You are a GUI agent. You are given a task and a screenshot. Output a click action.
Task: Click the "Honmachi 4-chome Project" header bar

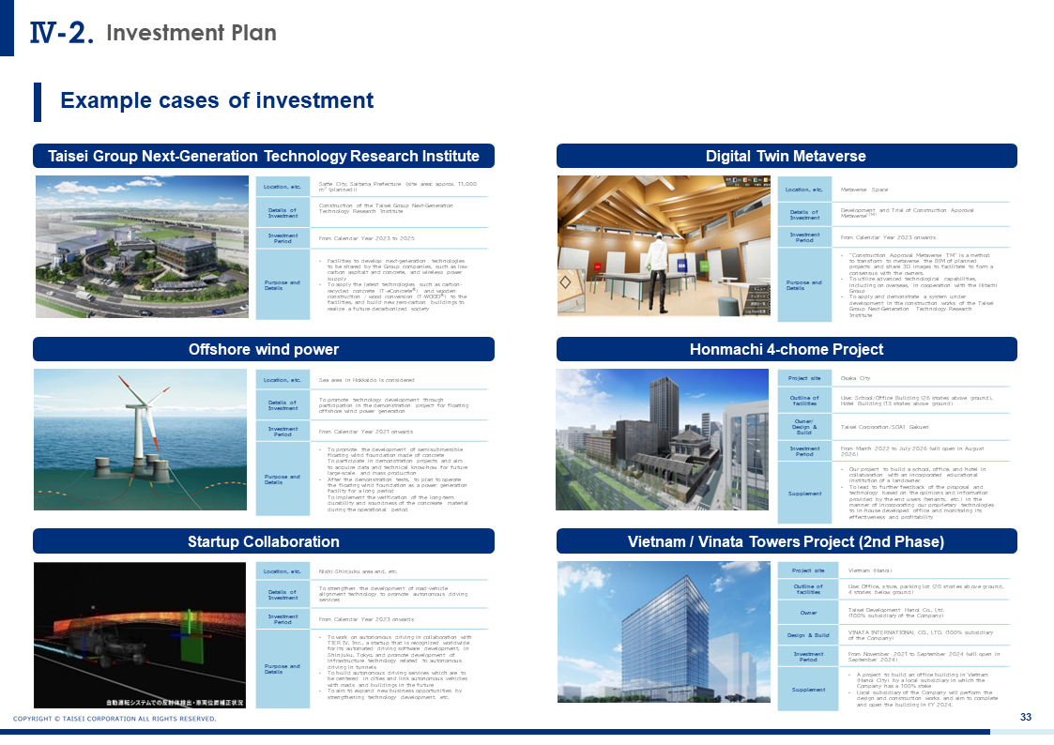(x=787, y=349)
